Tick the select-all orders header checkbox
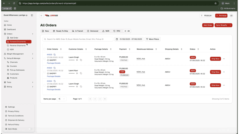Viewport: 239px width, 134px height. 44,49
